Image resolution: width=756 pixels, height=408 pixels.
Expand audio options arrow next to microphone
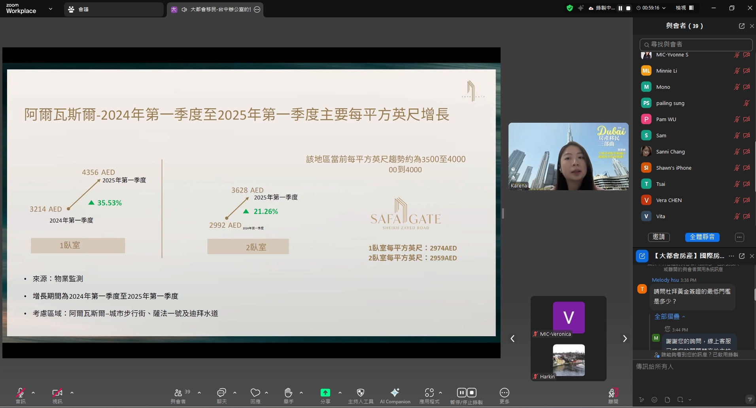[x=33, y=393]
